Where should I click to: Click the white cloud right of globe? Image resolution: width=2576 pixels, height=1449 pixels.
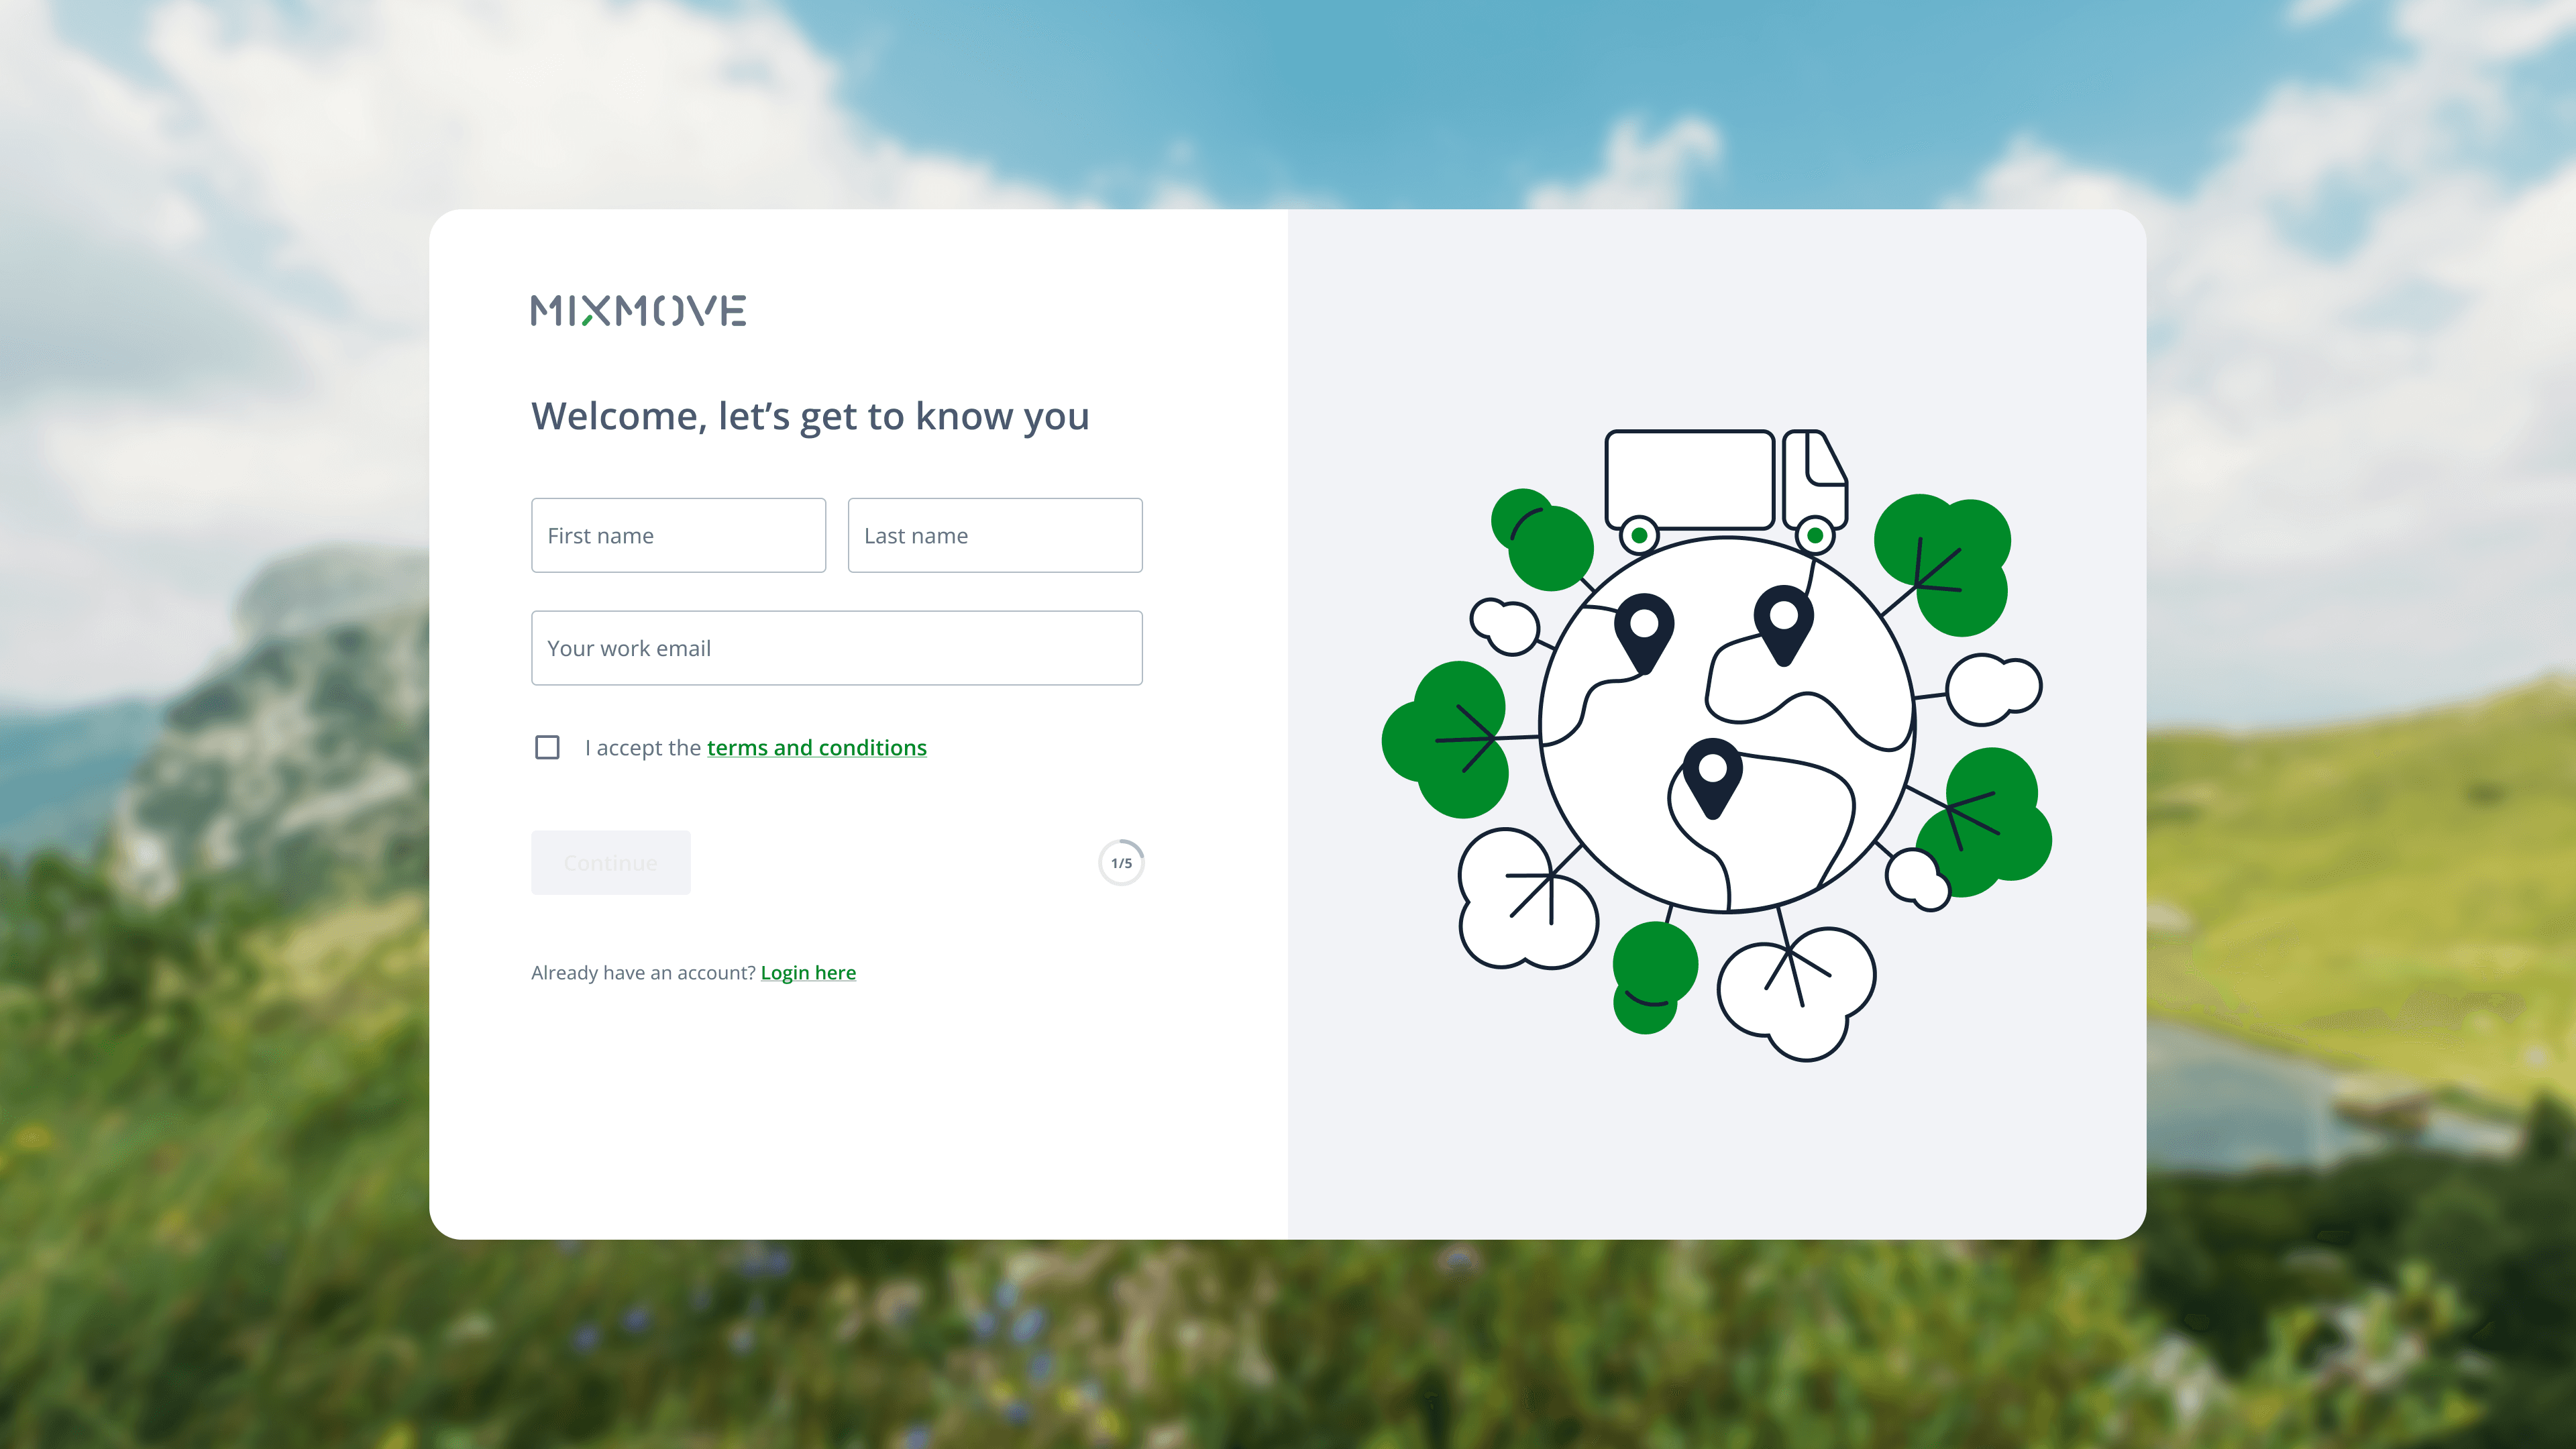pyautogui.click(x=1994, y=688)
